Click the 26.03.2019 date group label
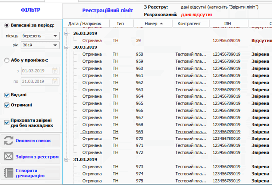Viewport: 272px width, 185px height. (85, 33)
